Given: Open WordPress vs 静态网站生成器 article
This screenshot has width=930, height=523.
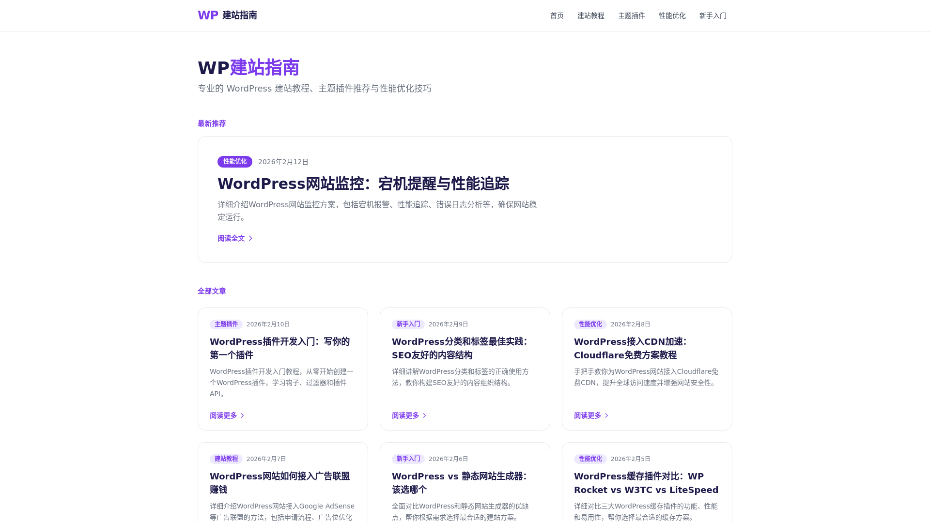Looking at the screenshot, I should click(460, 483).
